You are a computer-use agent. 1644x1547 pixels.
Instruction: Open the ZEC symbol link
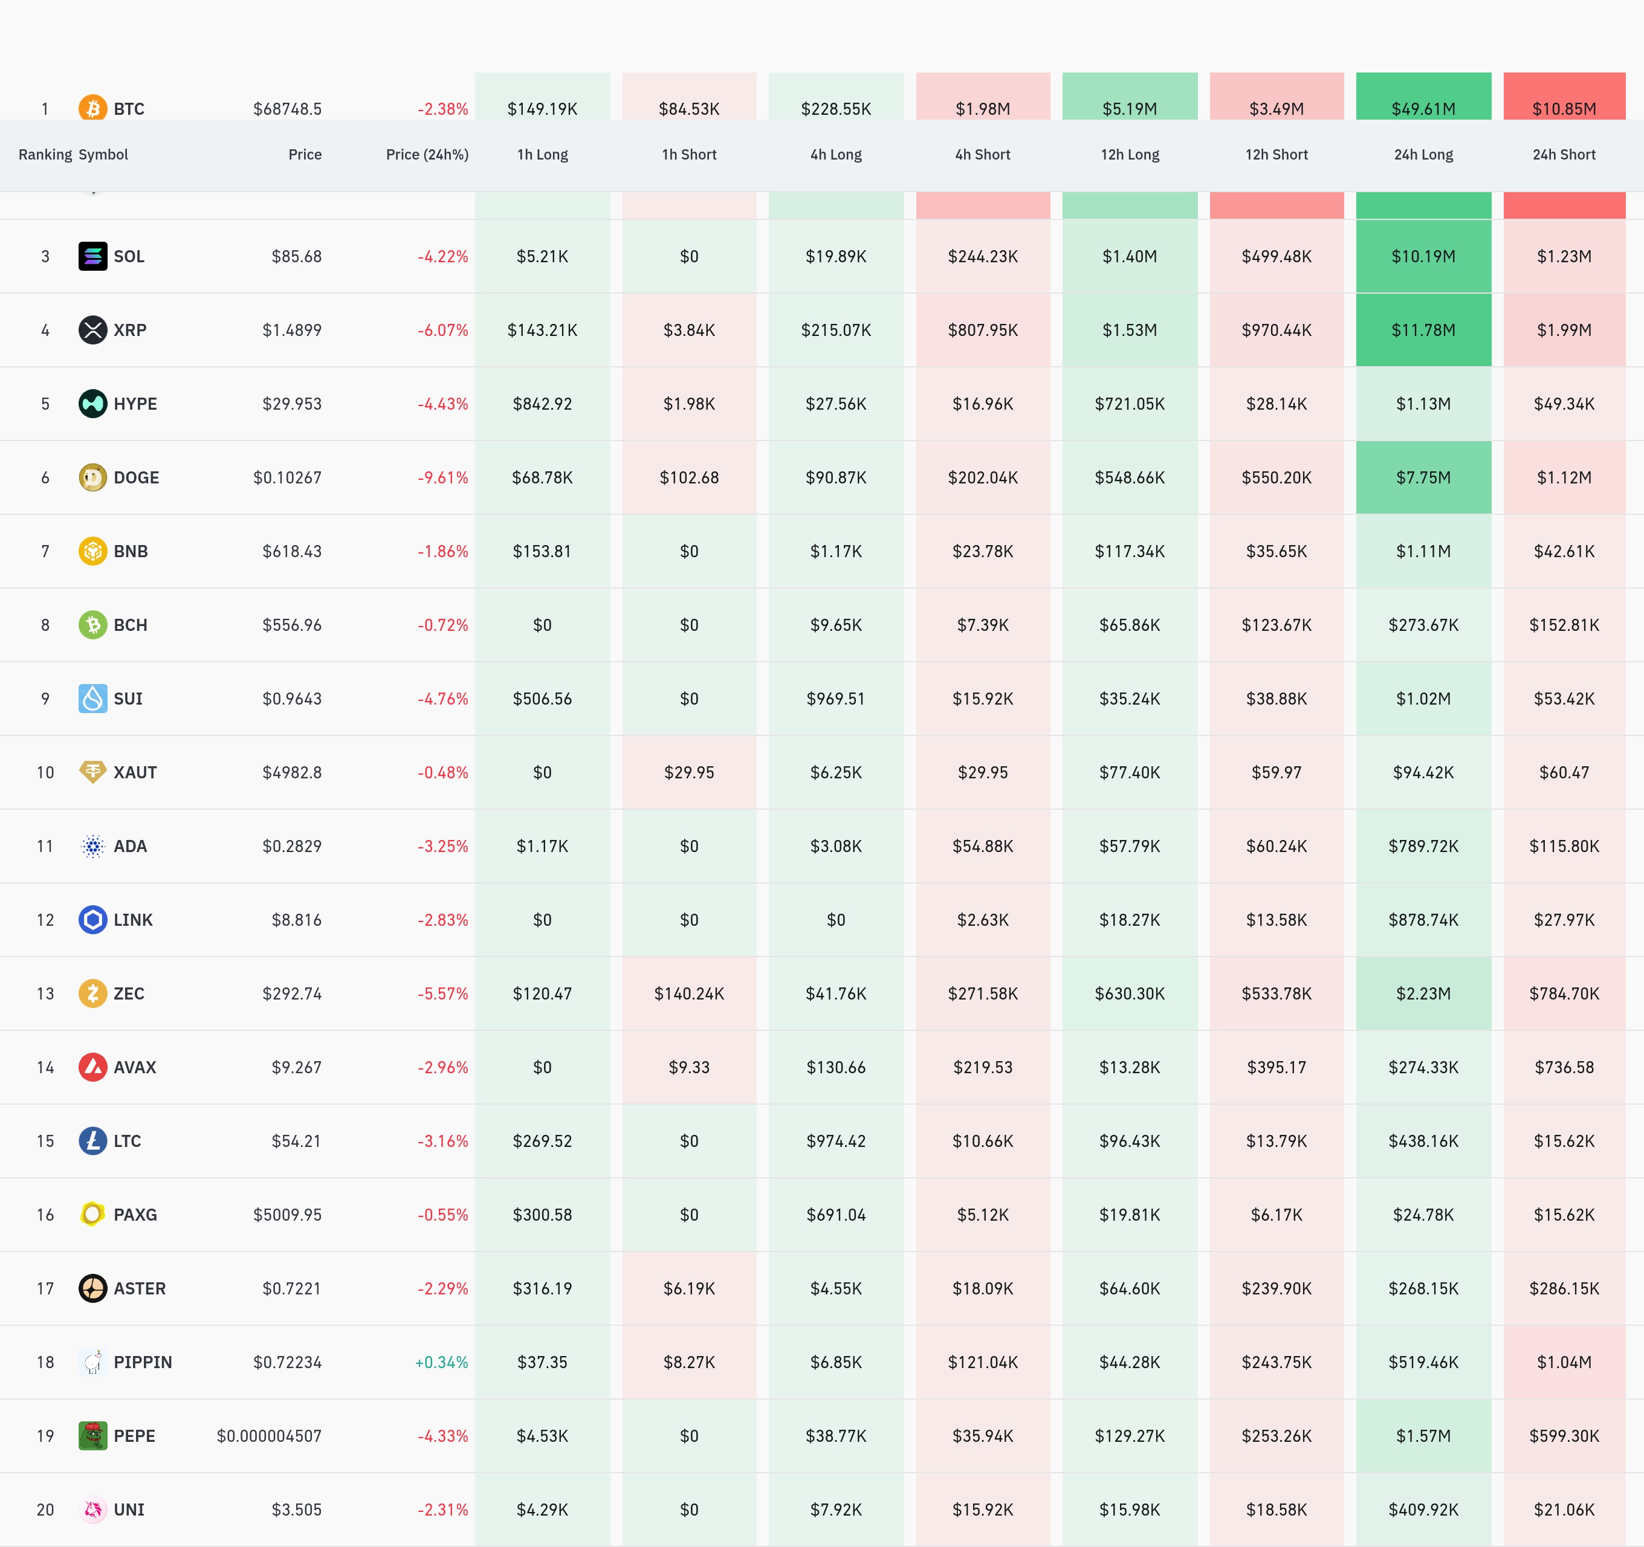click(x=129, y=993)
